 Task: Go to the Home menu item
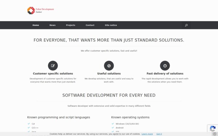pyautogui.click(x=36, y=25)
